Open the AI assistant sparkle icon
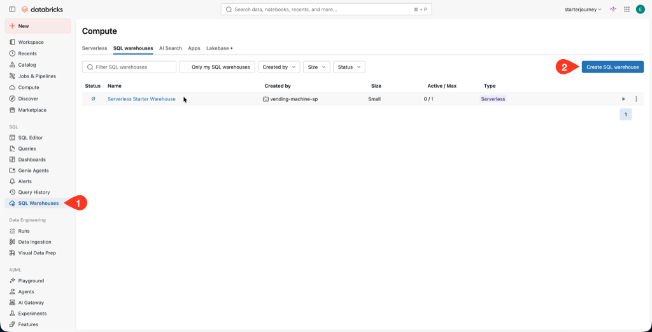This screenshot has height=332, width=652. pyautogui.click(x=613, y=9)
